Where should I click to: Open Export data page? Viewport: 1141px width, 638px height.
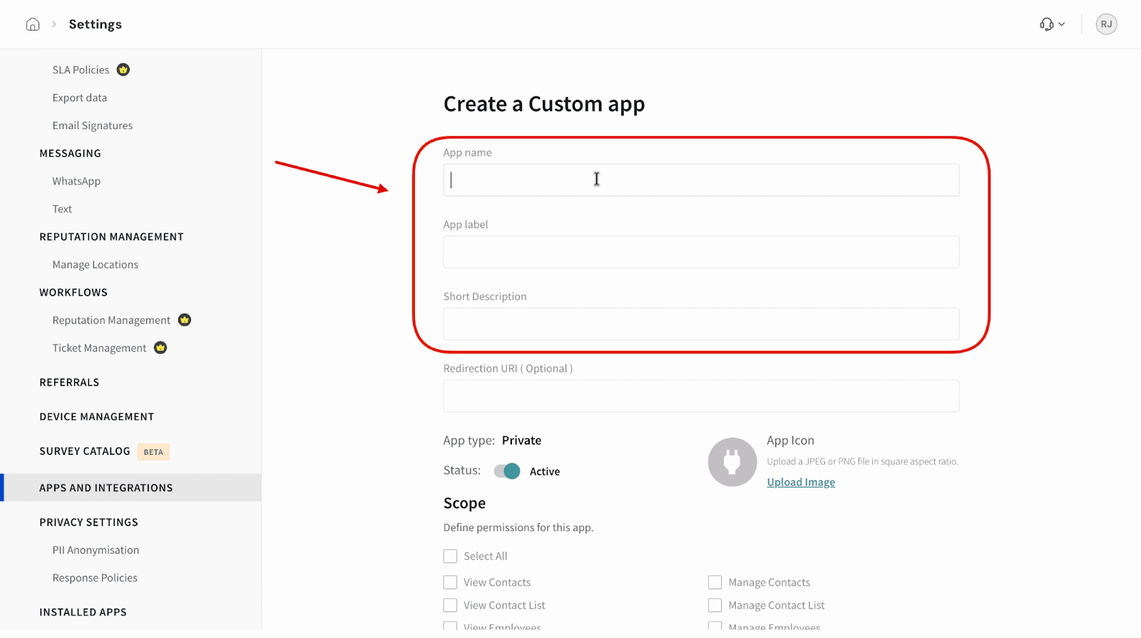click(79, 98)
